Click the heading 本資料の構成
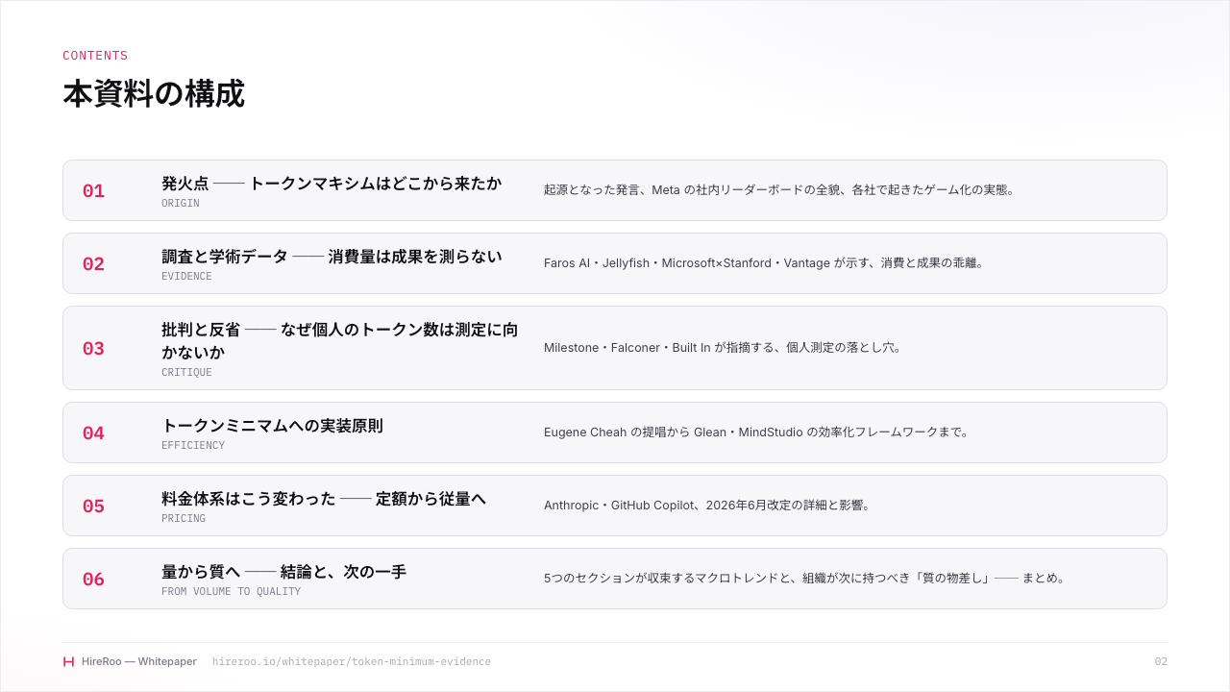Screen dimensions: 1230x692 point(154,94)
